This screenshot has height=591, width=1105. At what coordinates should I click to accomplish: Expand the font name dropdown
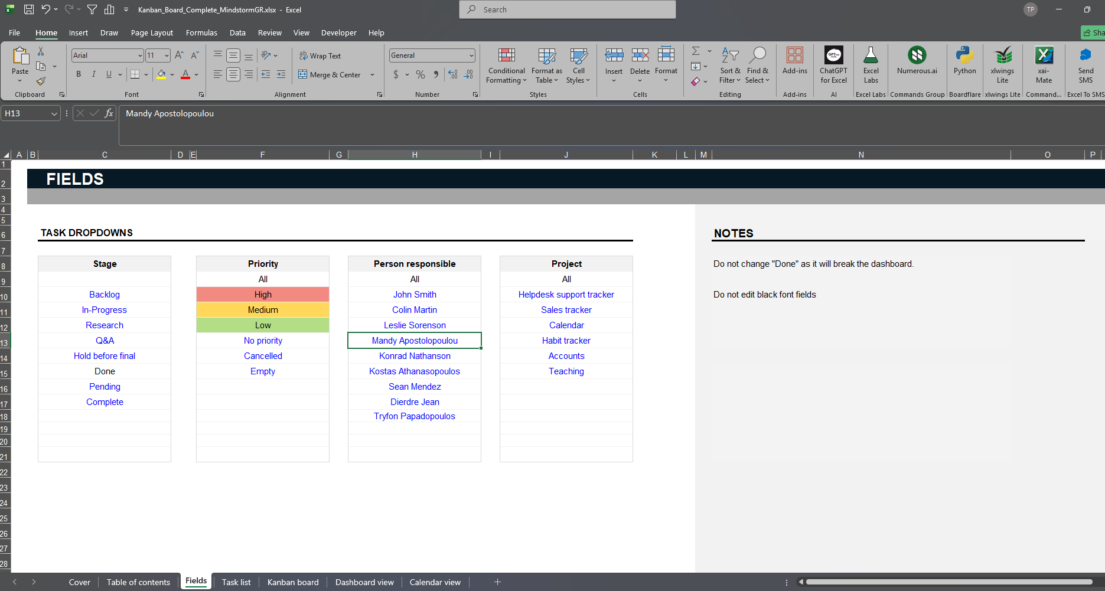(140, 55)
